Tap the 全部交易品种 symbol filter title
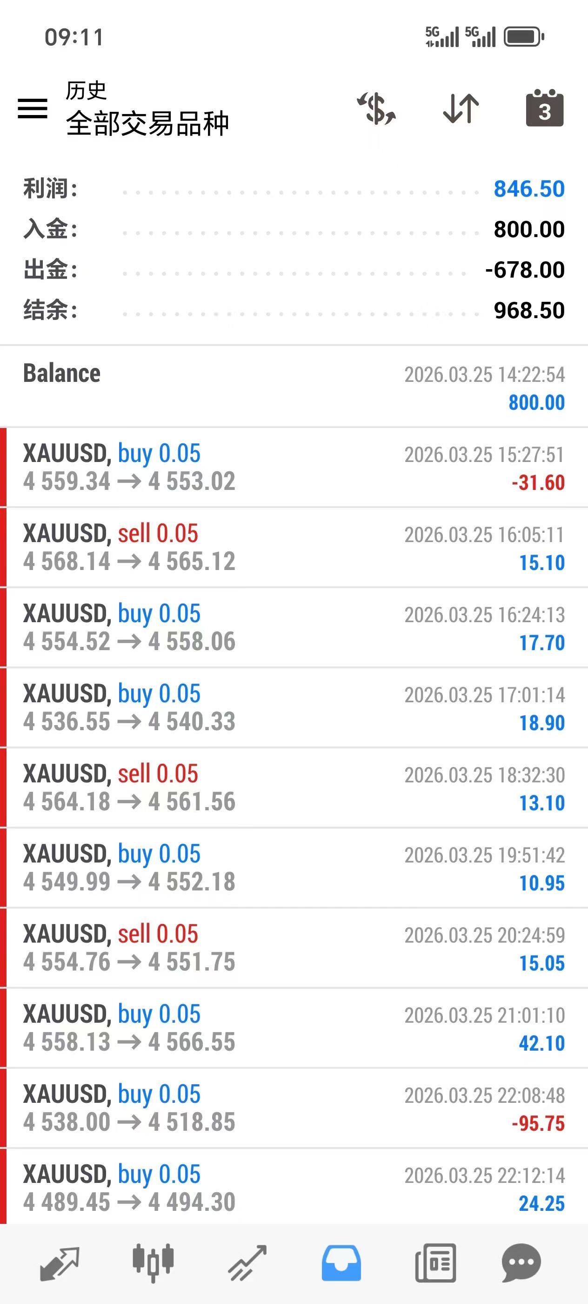Screen dimensions: 588x1304 pos(147,123)
